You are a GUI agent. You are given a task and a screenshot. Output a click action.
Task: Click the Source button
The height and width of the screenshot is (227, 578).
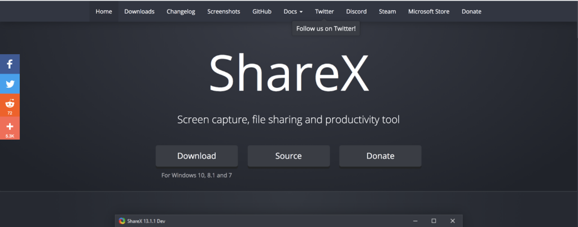point(288,156)
